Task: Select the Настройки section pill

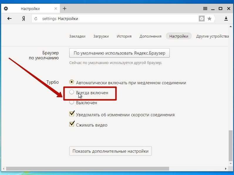Action: click(x=179, y=36)
